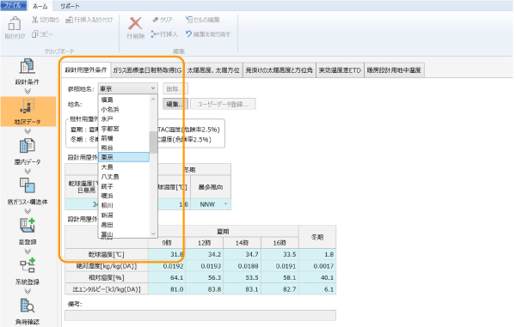Image resolution: width=516 pixels, height=327 pixels.
Task: Choose 高田 from the location list
Action: pyautogui.click(x=124, y=225)
